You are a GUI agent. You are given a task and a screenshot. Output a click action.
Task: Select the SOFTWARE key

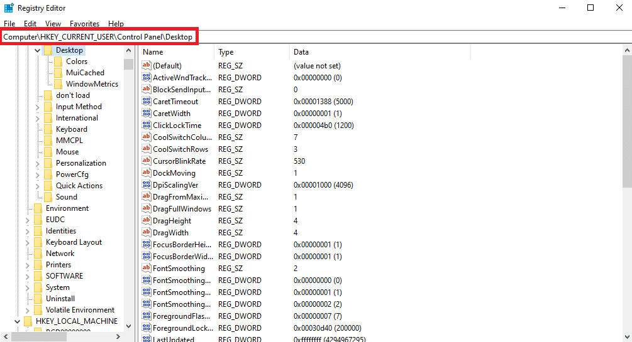point(65,276)
